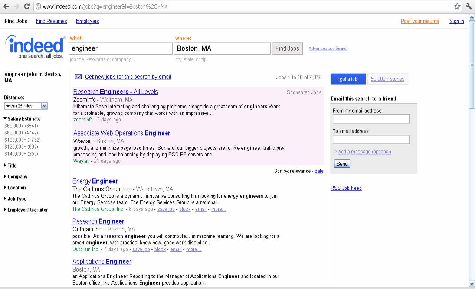Click Post your resume
Viewport: 475px width, 289px height.
420,21
